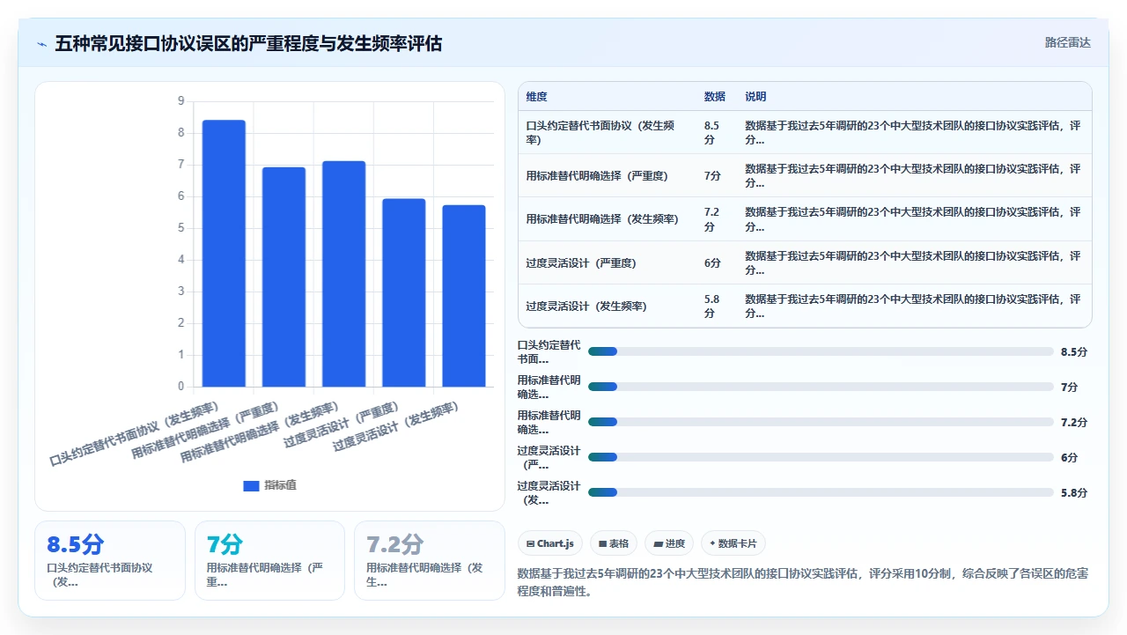This screenshot has height=635, width=1127.
Task: Click the 口头约定替代书面协议 bar in the chart
Action: pyautogui.click(x=224, y=254)
